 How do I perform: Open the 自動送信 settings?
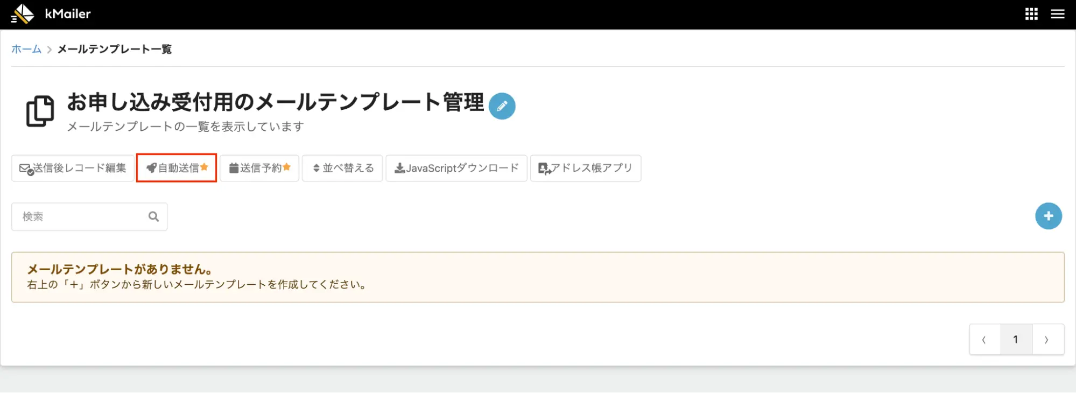pyautogui.click(x=177, y=168)
